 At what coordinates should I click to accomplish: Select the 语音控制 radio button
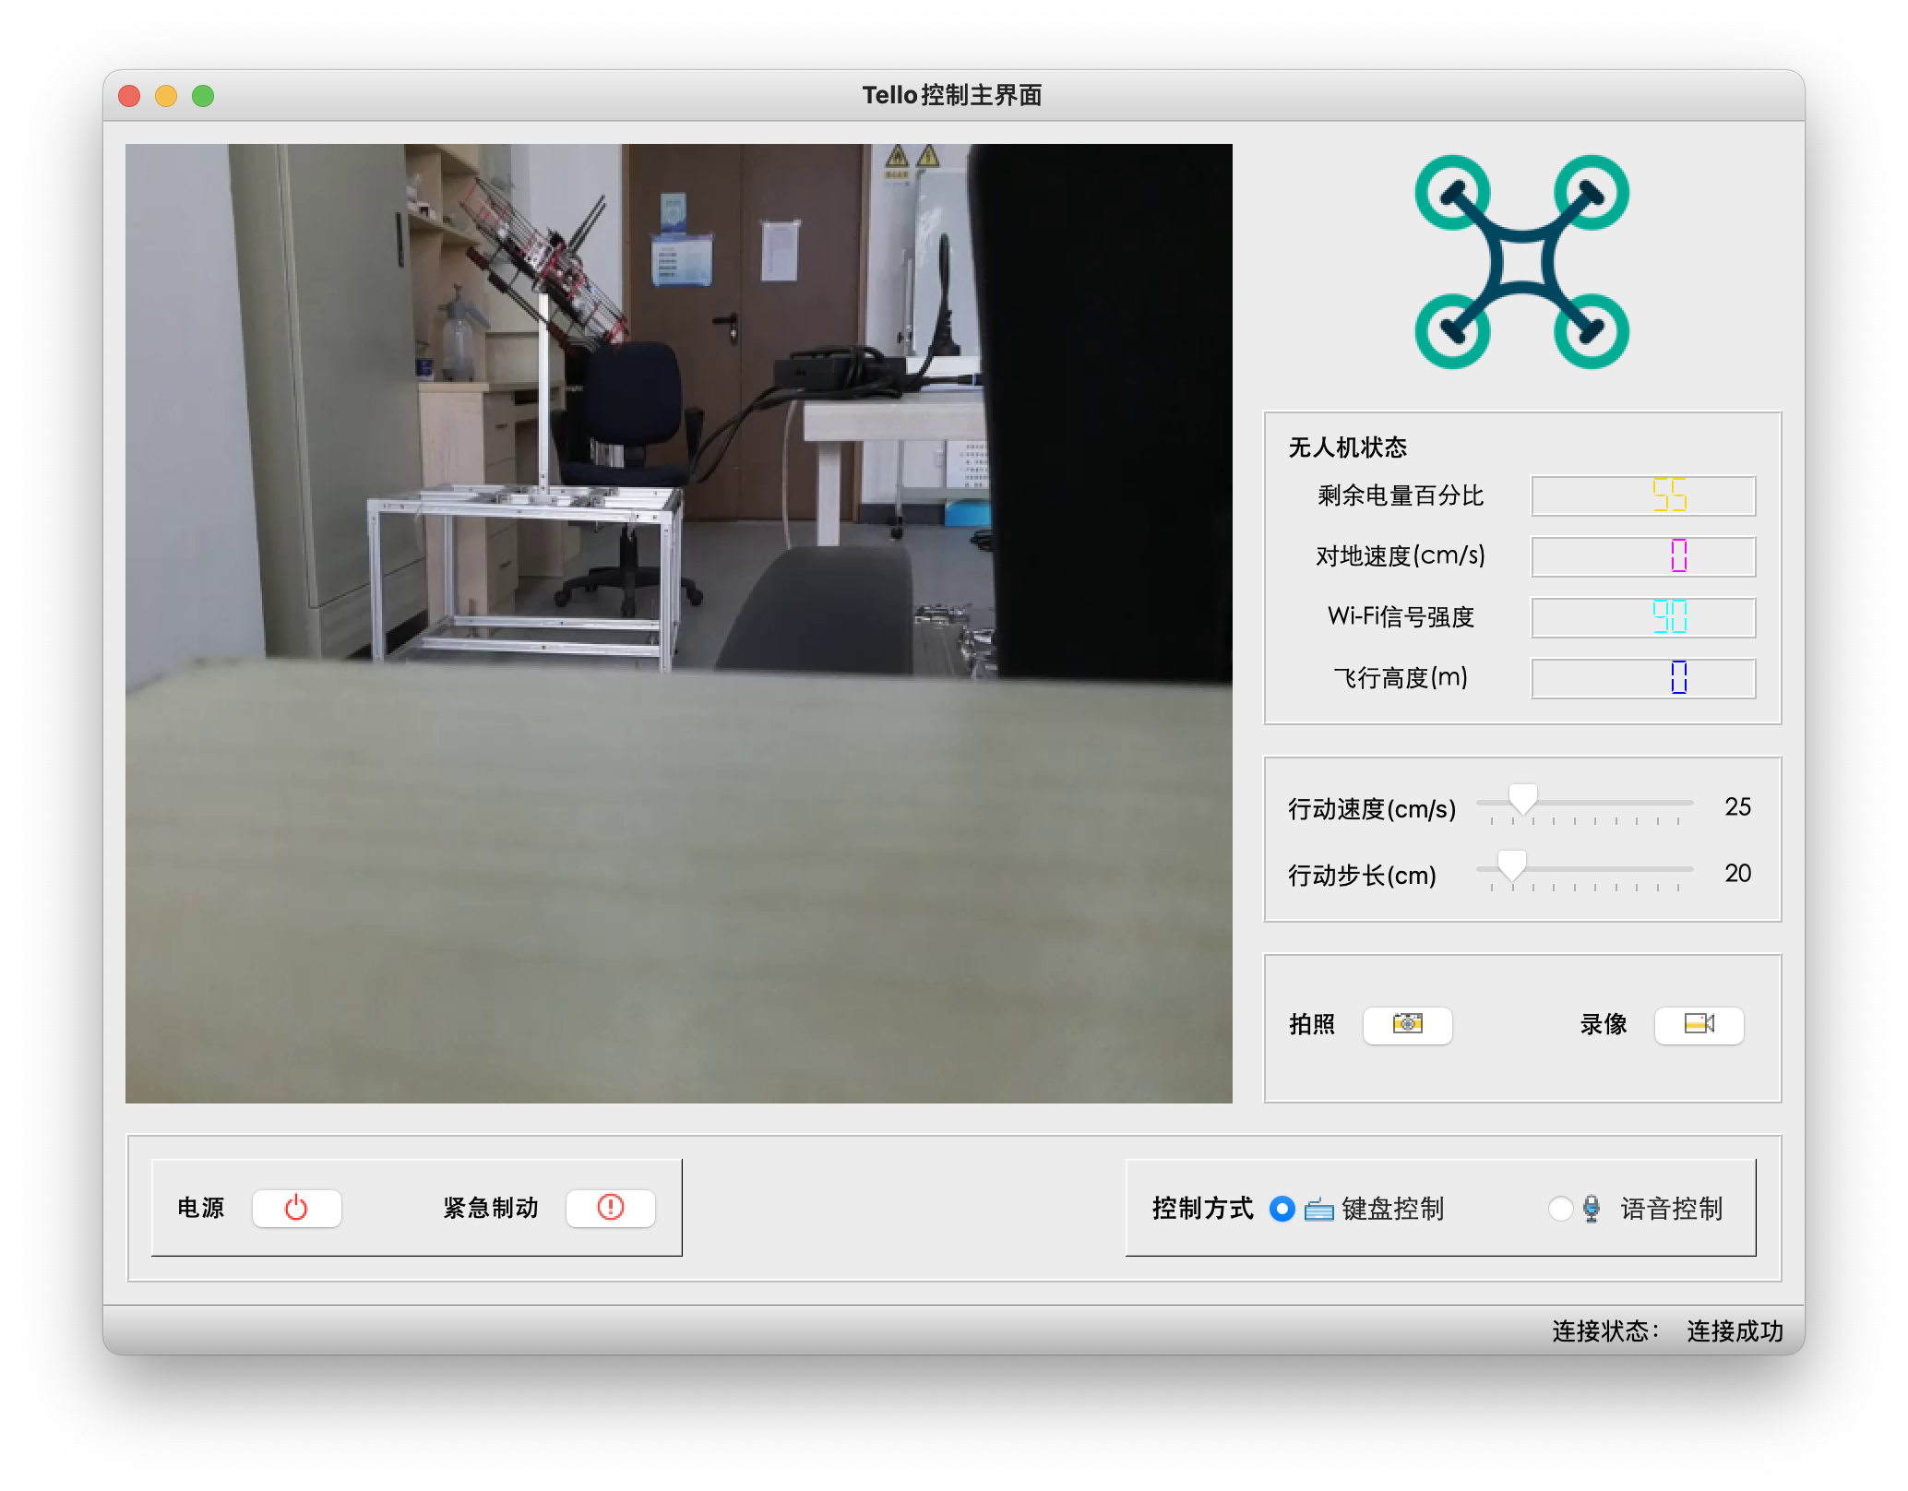click(1559, 1209)
